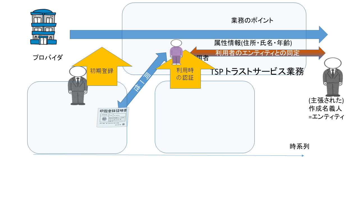The width and height of the screenshot is (359, 202).
Task: Click the blue provider building icon
Action: click(x=43, y=27)
